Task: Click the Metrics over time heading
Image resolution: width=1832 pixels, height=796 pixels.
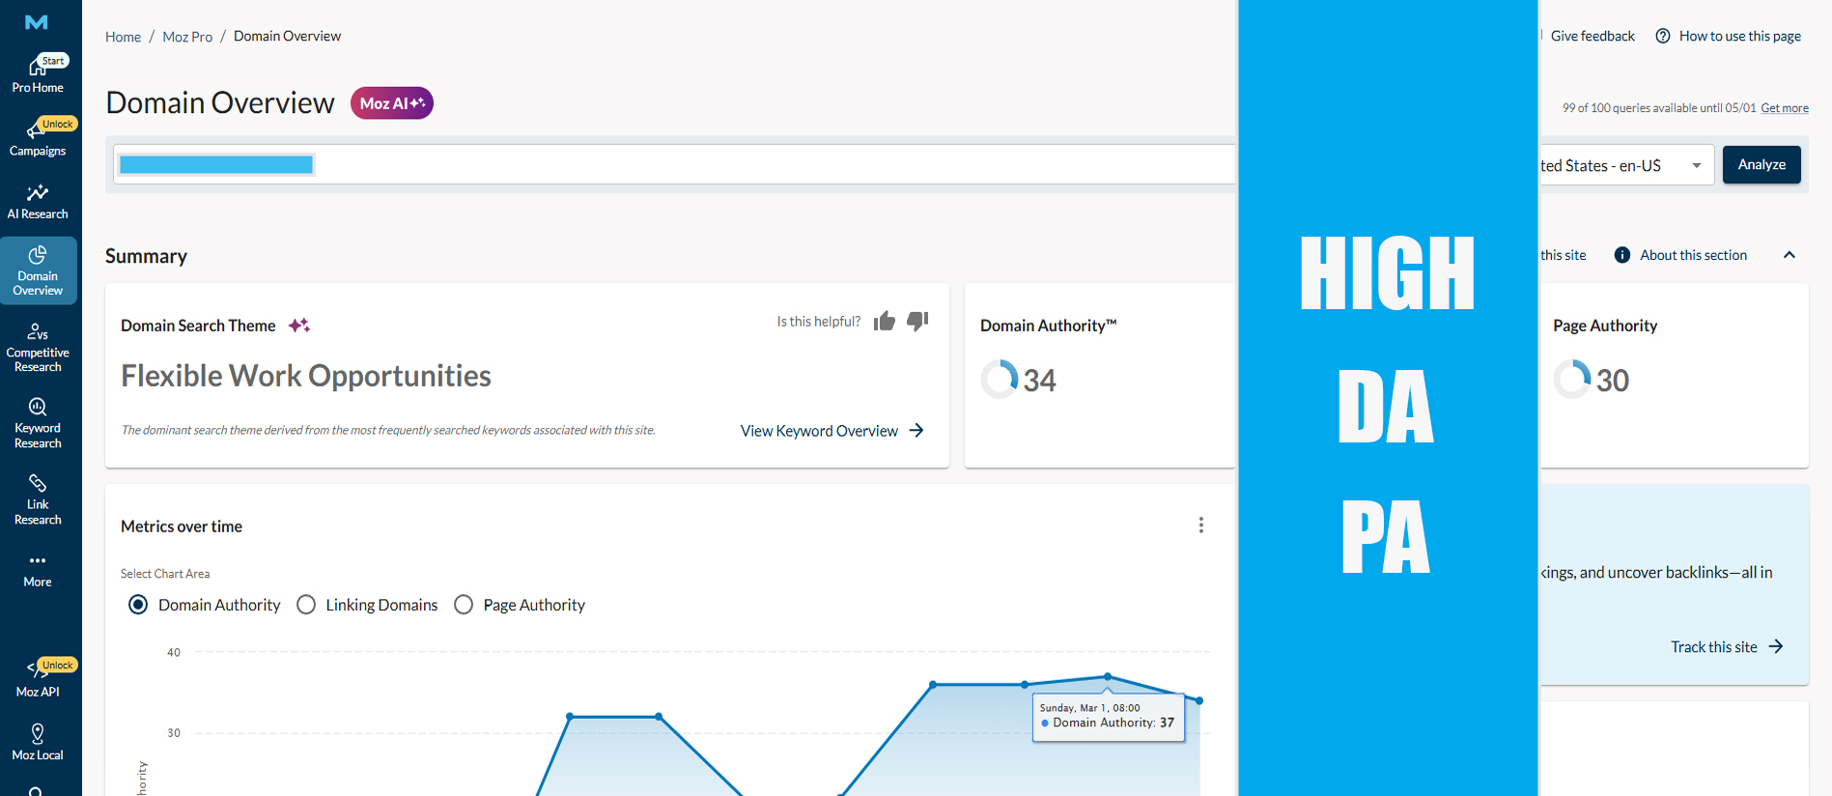Action: point(182,526)
